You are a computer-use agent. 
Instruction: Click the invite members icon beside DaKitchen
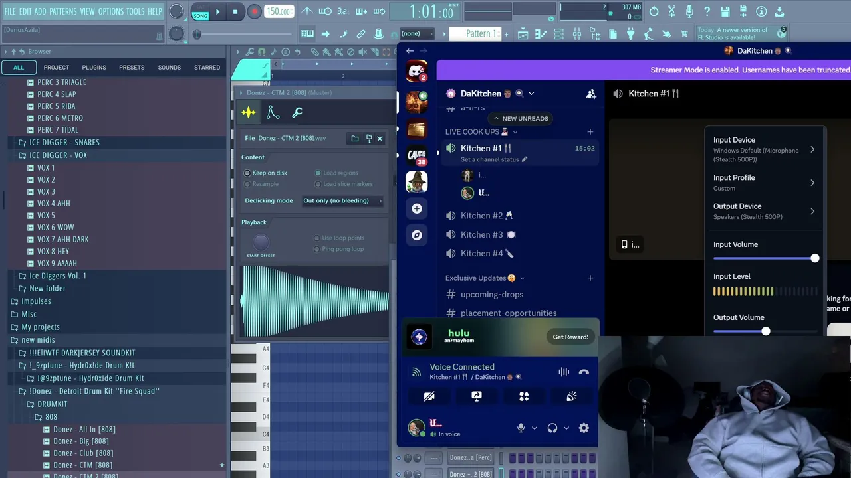pos(590,94)
